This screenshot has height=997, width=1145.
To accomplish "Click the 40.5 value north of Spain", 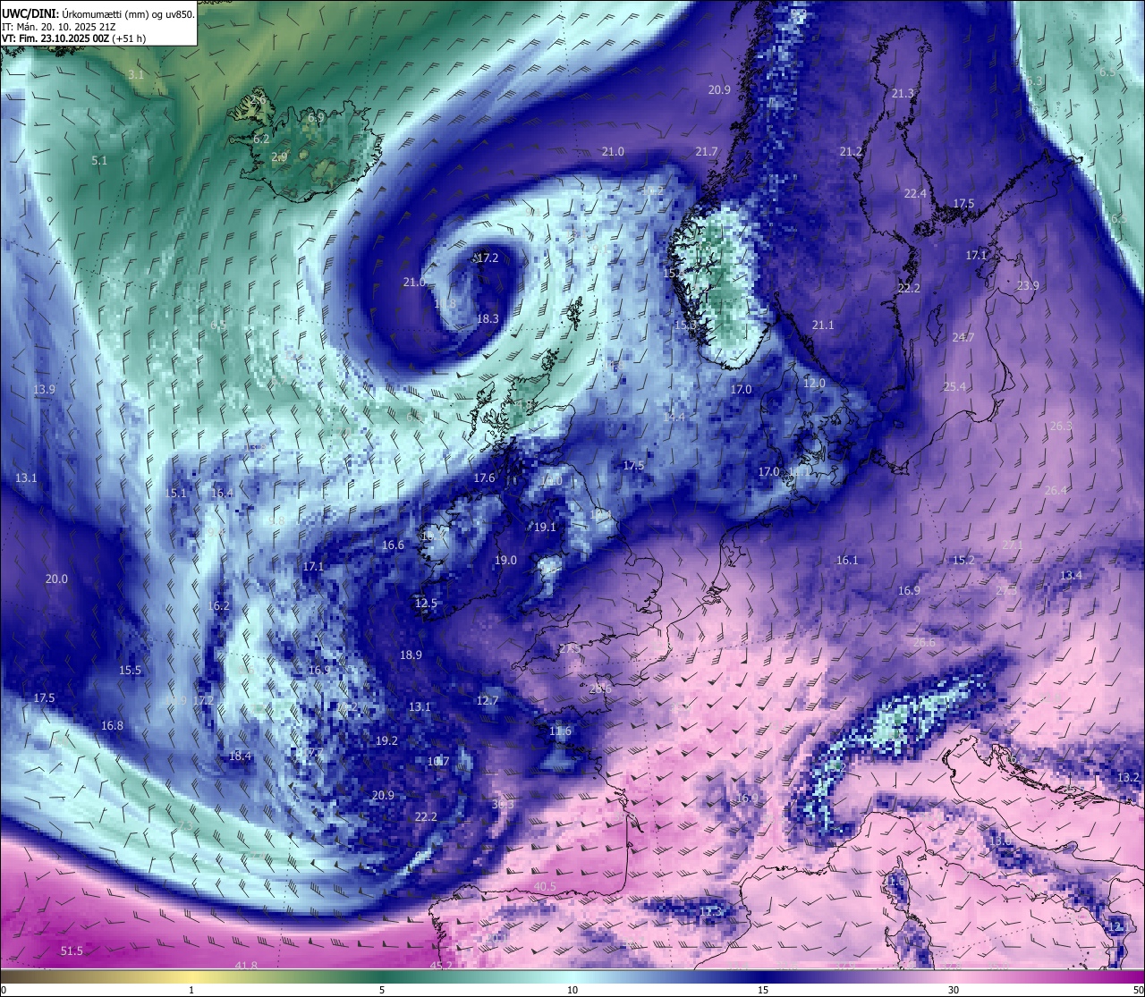I will (545, 886).
